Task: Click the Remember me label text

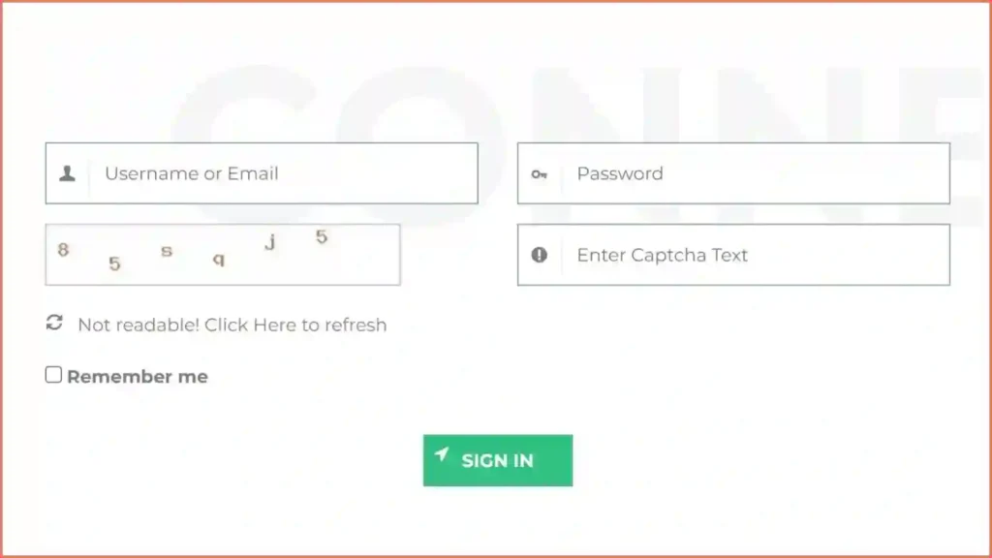Action: point(138,377)
